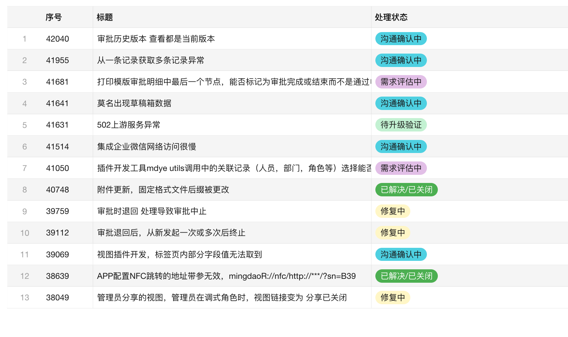Click the 修复中 tag for record 39759
This screenshot has height=337, width=568.
coord(393,211)
